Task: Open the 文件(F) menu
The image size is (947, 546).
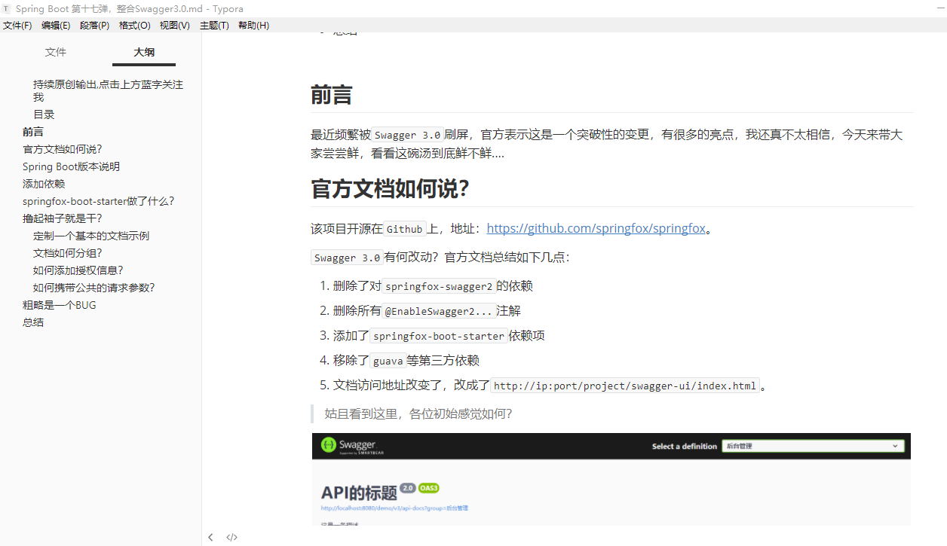Action: point(17,25)
